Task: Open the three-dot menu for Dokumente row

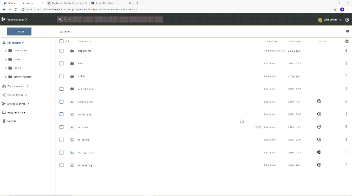Action: click(x=346, y=51)
